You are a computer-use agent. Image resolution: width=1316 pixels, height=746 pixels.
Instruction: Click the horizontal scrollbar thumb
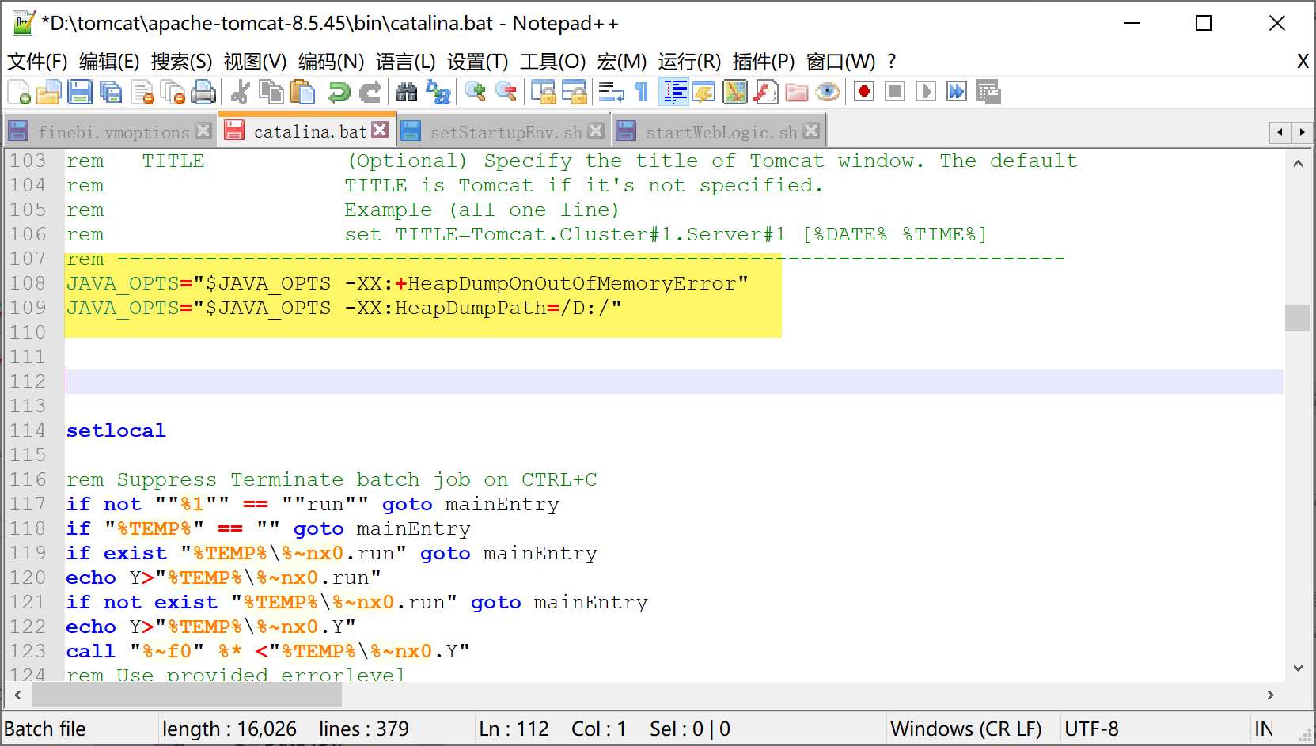[x=187, y=695]
